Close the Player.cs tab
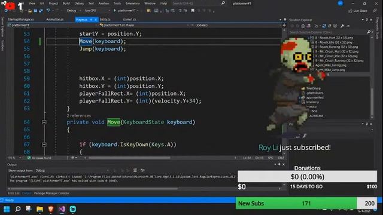383x215 pixels. click(96, 20)
